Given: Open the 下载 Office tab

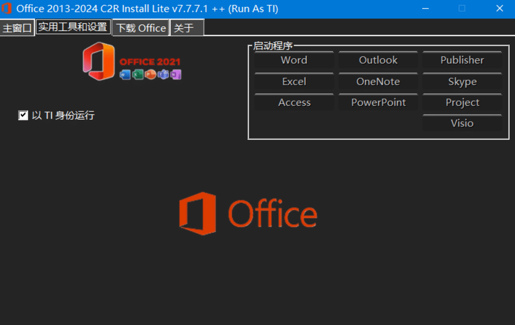Looking at the screenshot, I should [141, 28].
